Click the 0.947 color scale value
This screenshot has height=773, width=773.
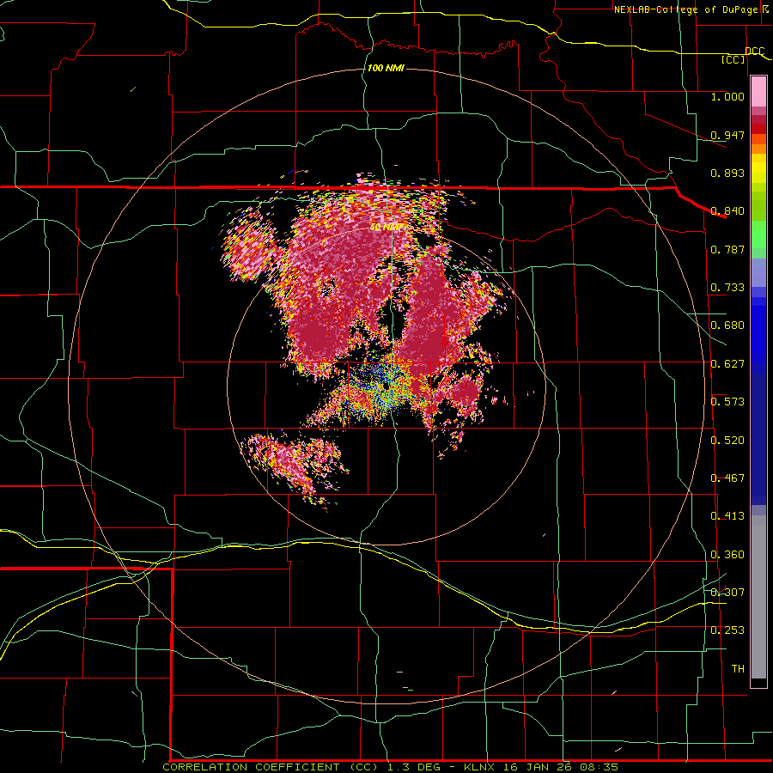[727, 135]
